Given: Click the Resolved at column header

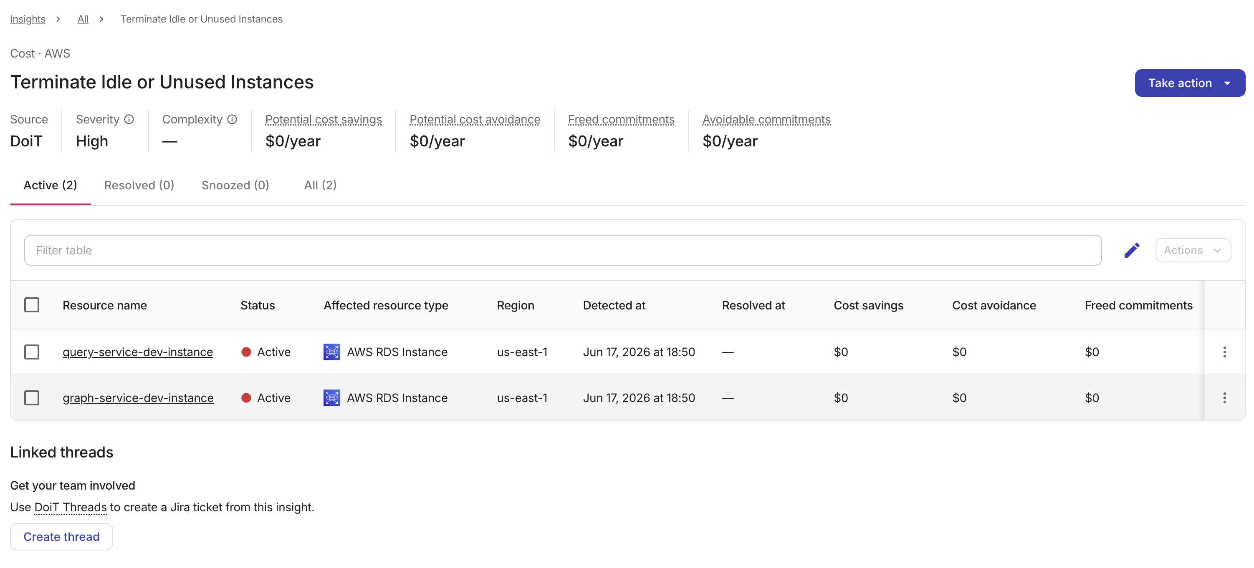Looking at the screenshot, I should tap(753, 305).
